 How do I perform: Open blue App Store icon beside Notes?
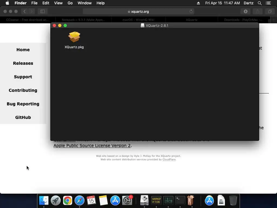115,200
